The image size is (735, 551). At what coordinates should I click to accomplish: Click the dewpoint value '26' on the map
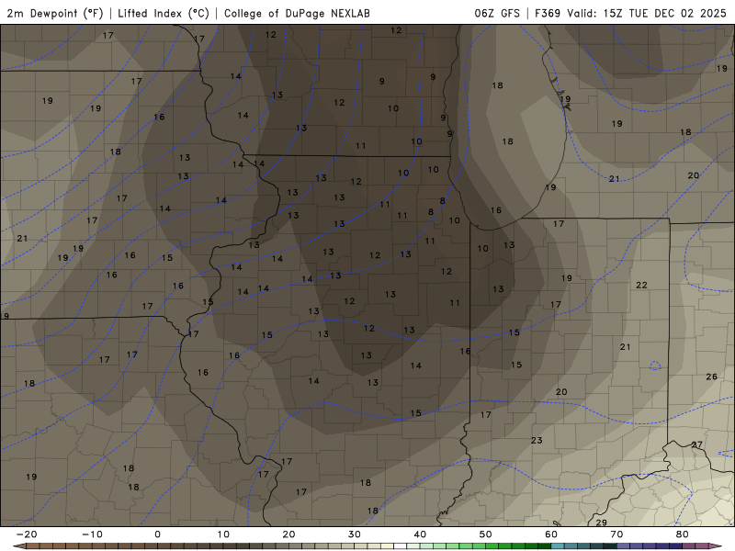pos(711,377)
